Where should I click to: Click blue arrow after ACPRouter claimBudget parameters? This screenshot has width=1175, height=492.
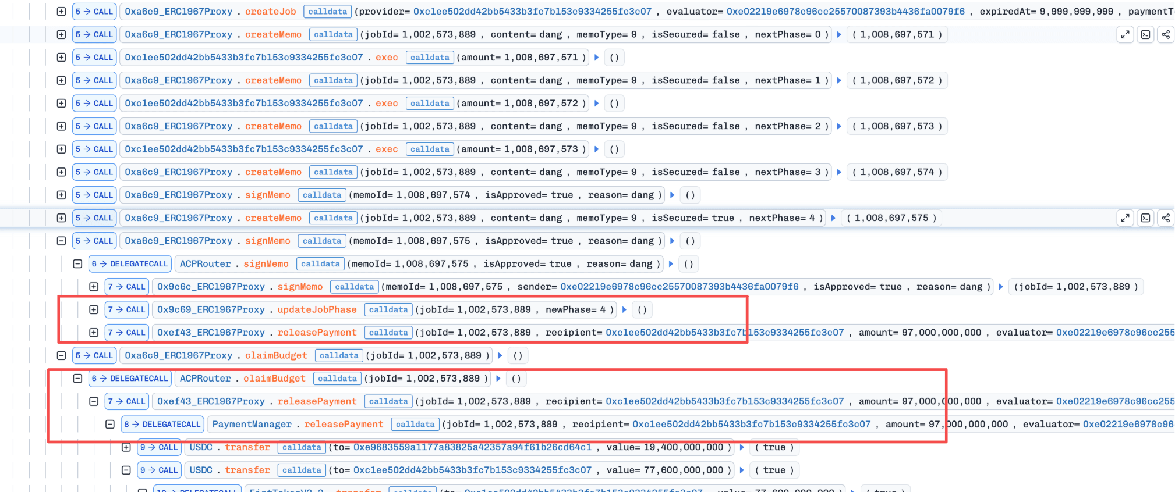(498, 379)
